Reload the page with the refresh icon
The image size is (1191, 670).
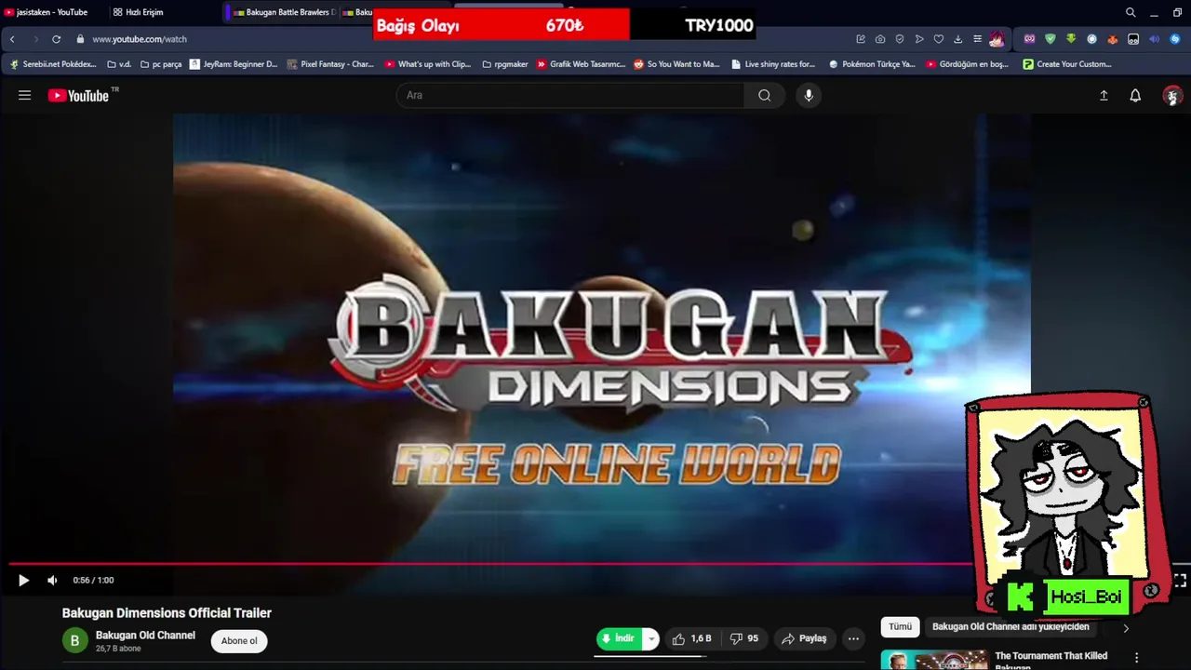point(56,39)
